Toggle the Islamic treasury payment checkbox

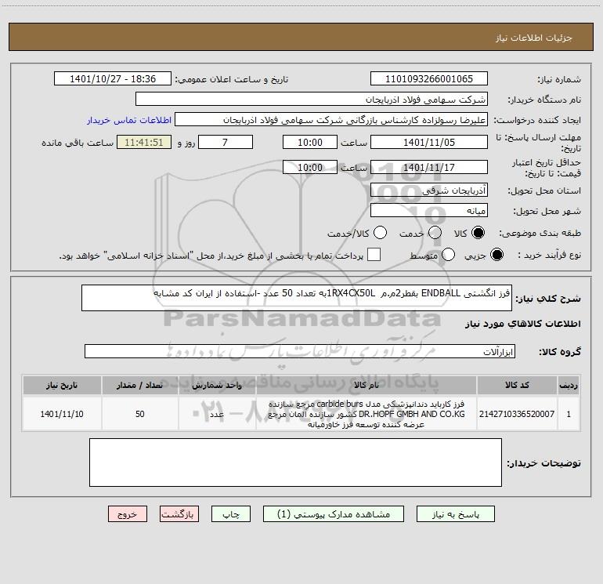[374, 255]
